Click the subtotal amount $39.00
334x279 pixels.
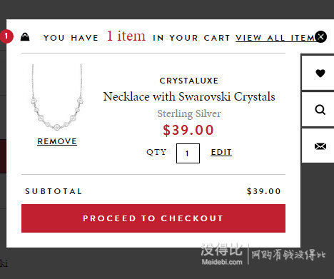pyautogui.click(x=264, y=191)
